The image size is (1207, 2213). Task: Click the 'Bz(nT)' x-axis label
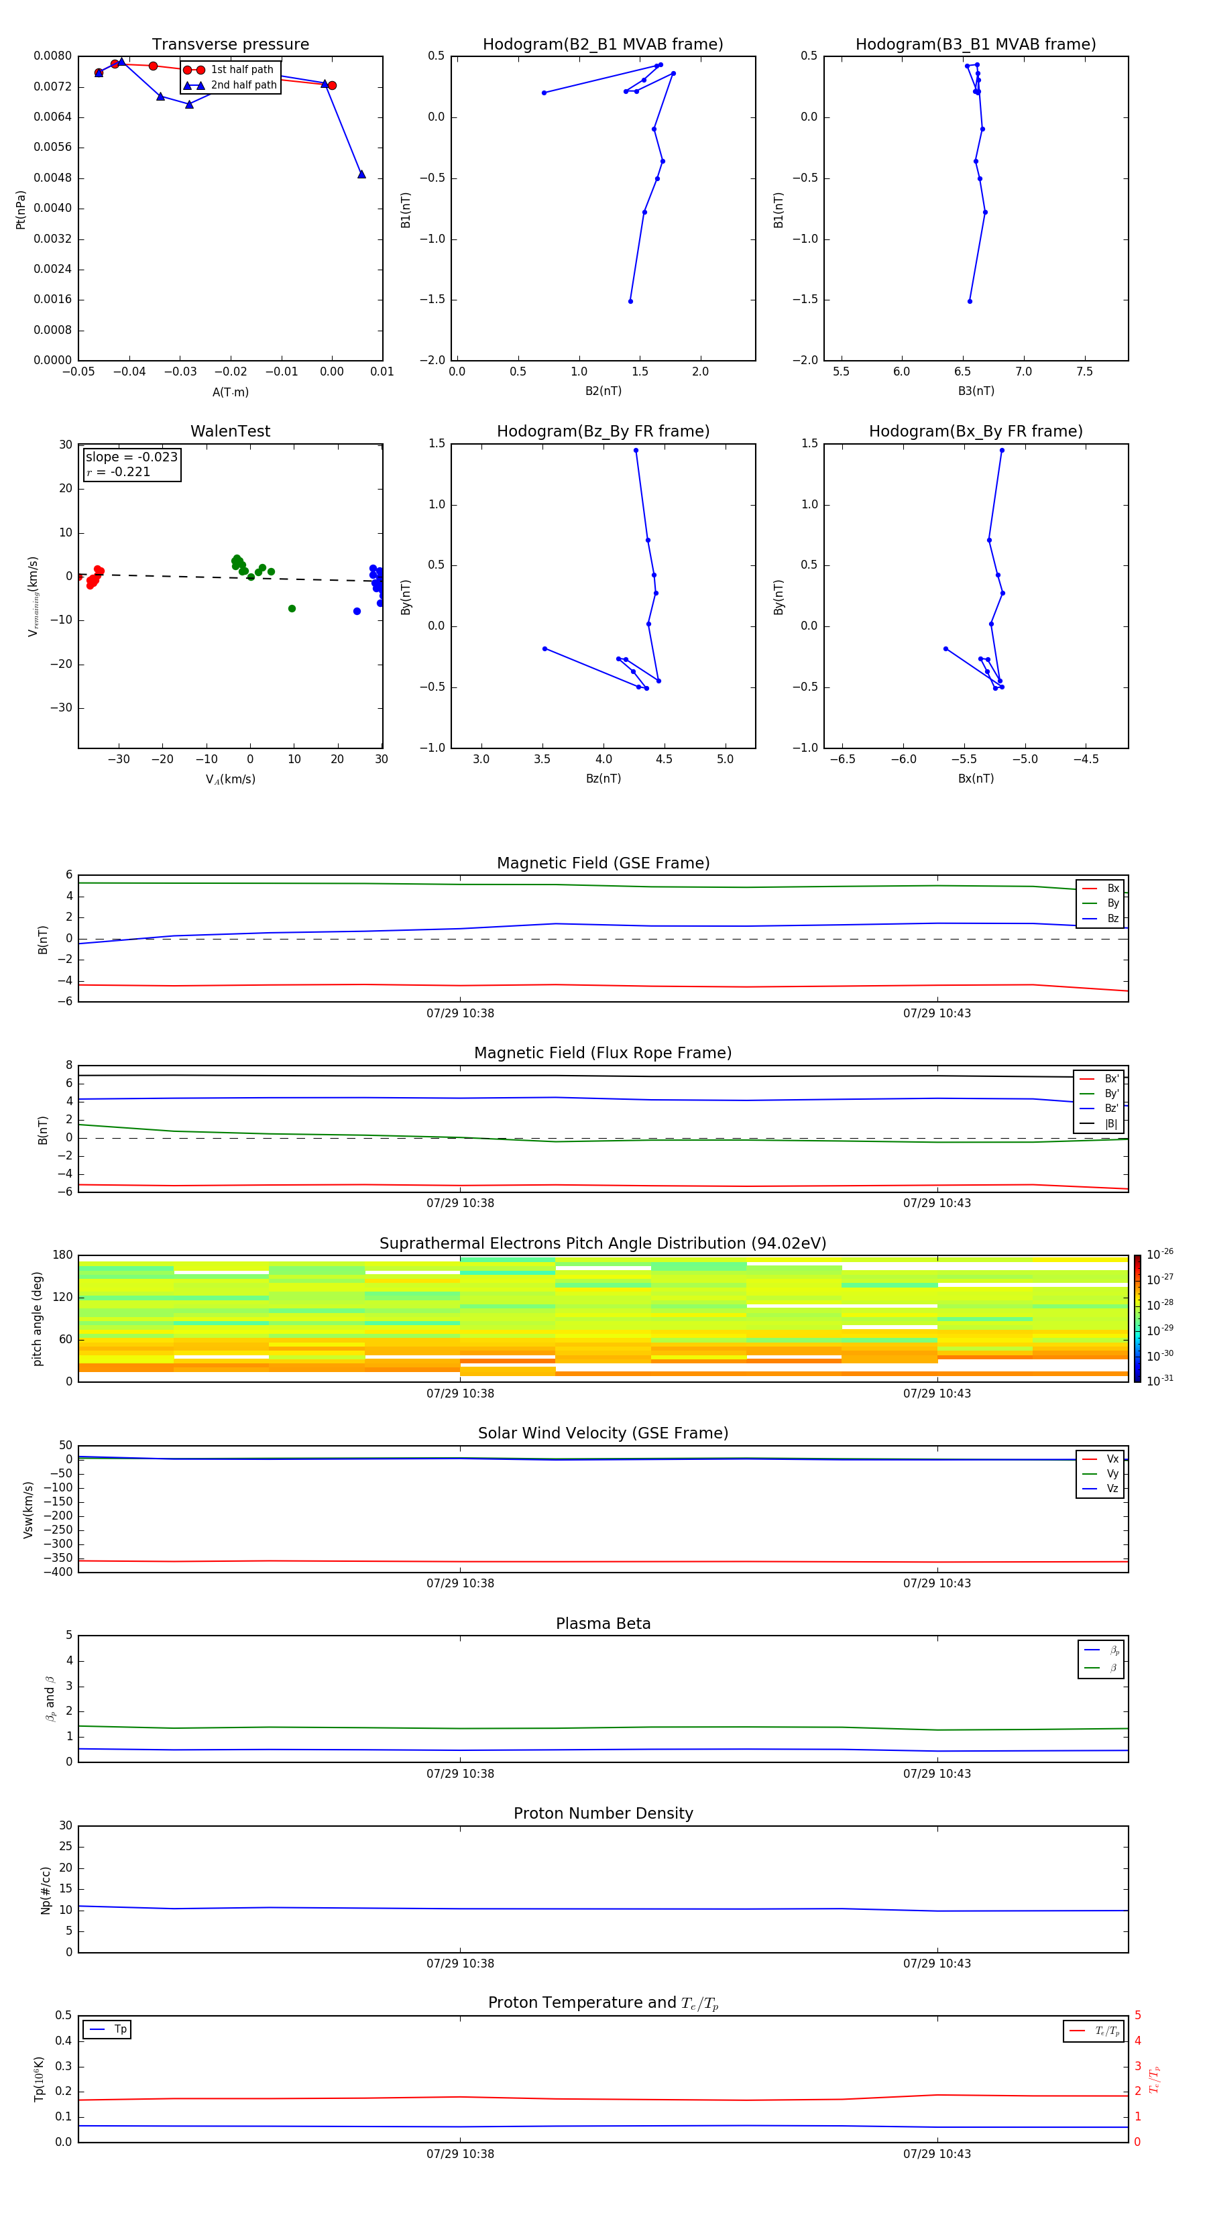pos(603,779)
